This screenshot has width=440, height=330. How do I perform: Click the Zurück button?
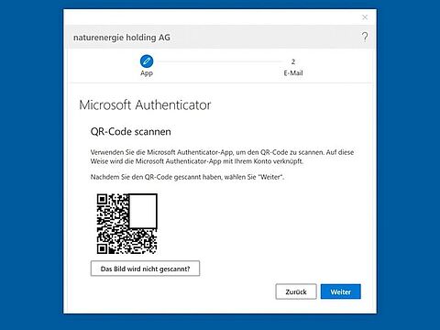tap(296, 291)
